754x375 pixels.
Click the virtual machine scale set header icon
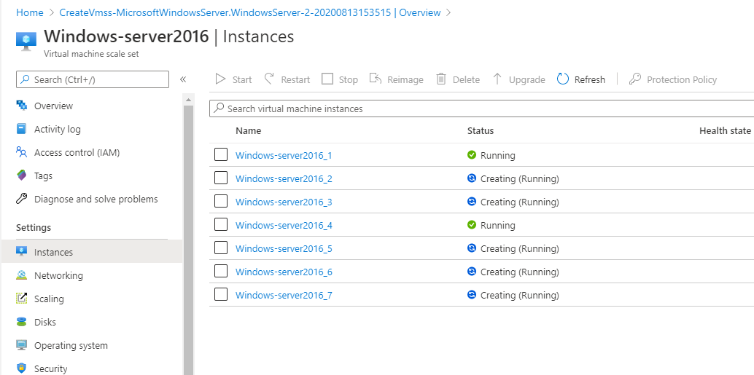coord(26,40)
